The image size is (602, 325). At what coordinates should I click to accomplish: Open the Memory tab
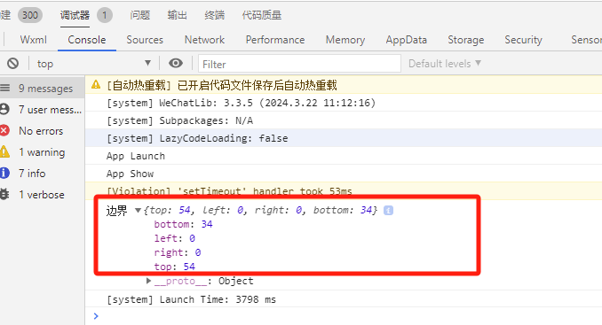click(345, 40)
